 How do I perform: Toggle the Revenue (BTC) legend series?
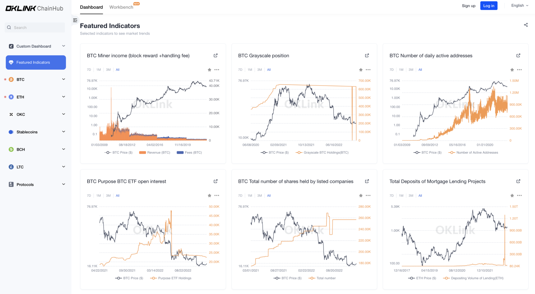[155, 152]
